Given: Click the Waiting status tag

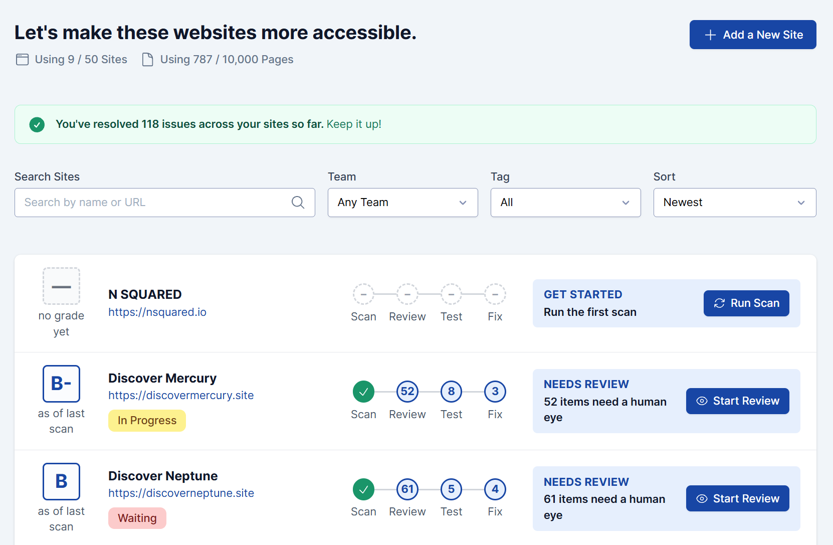Looking at the screenshot, I should [137, 518].
